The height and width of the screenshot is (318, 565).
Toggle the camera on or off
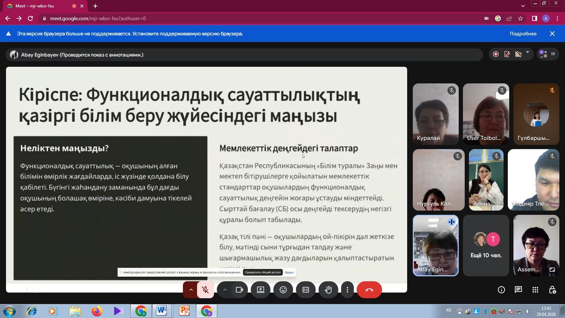(x=239, y=290)
